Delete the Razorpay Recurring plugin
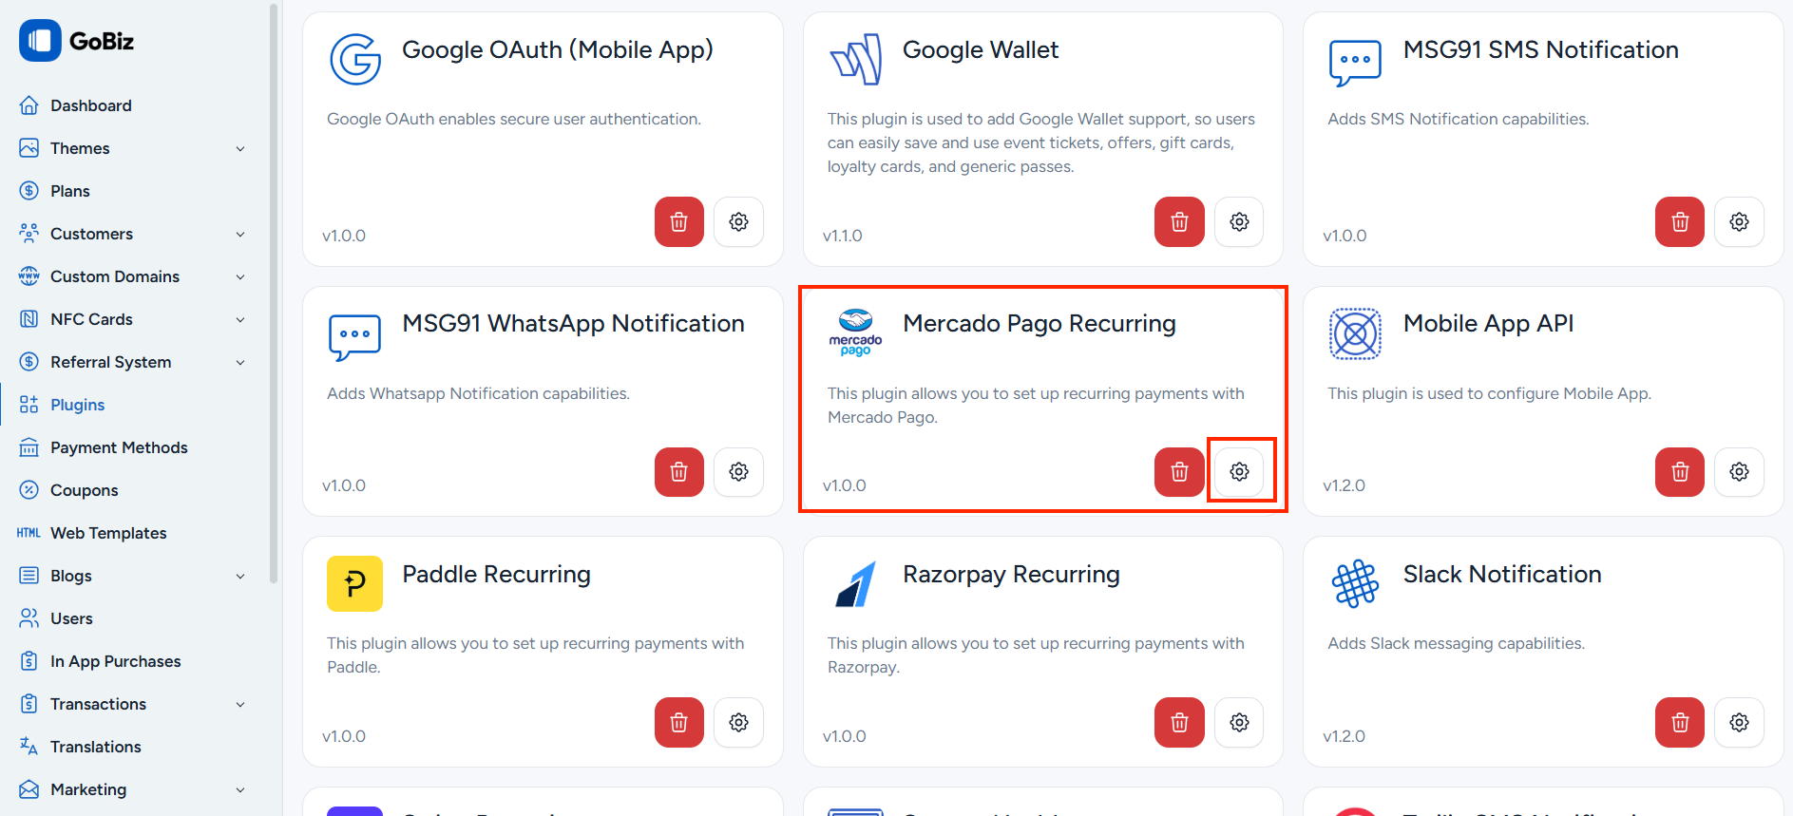The image size is (1793, 816). pos(1179,723)
